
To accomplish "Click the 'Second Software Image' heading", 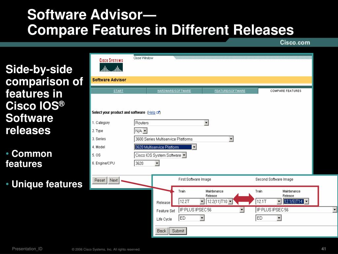I will (x=274, y=179).
